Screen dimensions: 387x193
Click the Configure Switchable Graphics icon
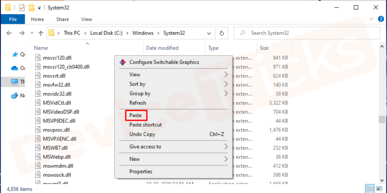point(122,62)
